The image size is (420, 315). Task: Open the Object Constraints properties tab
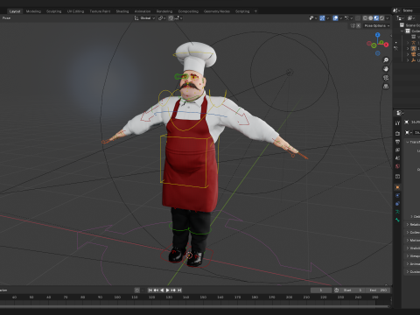click(397, 204)
